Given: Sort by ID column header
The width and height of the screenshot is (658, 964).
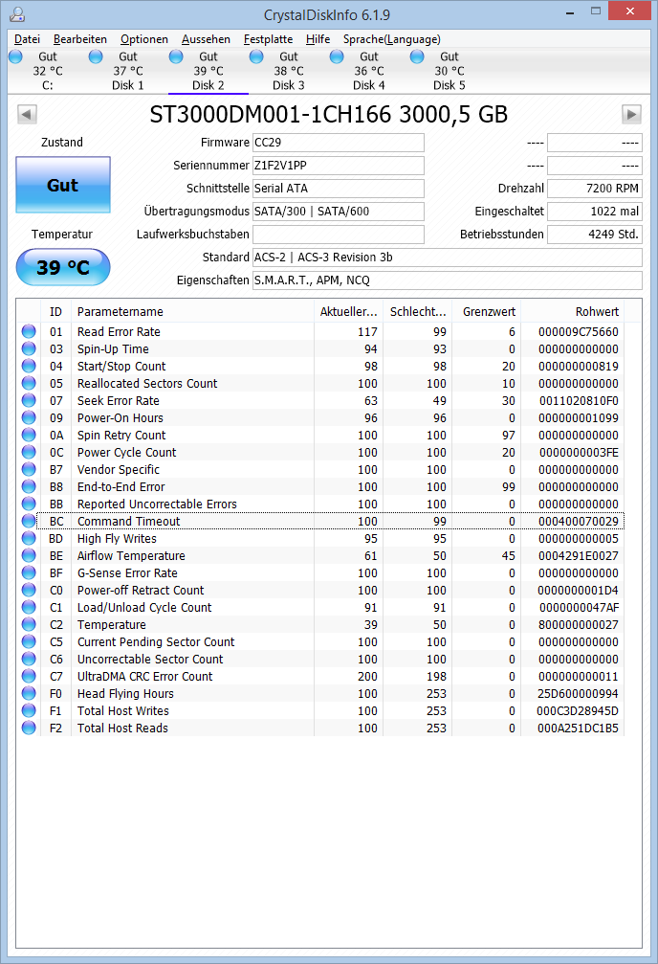Looking at the screenshot, I should click(x=55, y=312).
